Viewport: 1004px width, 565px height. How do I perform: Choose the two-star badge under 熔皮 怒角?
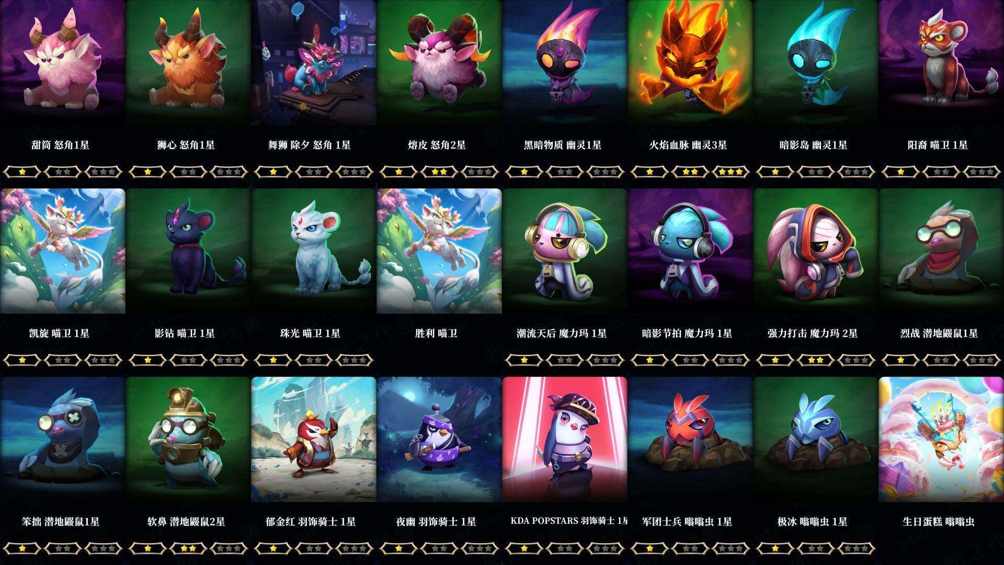[x=439, y=172]
